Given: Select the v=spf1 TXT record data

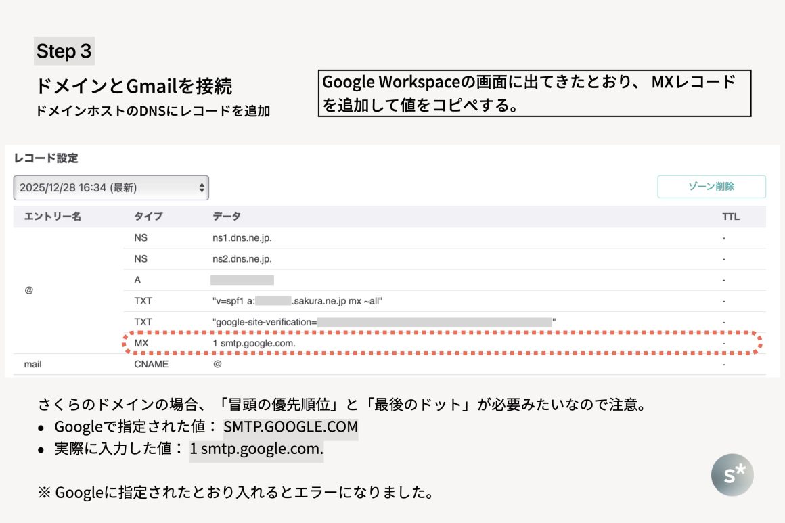Looking at the screenshot, I should [x=298, y=300].
